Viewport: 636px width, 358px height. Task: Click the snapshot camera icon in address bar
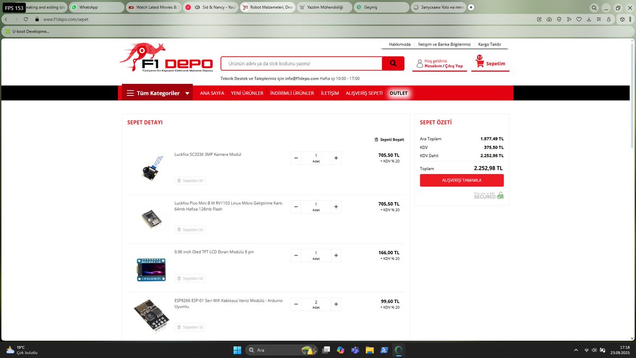pyautogui.click(x=549, y=19)
